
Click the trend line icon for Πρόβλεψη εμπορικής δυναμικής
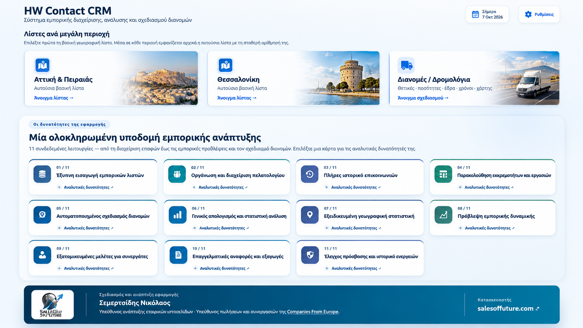pyautogui.click(x=444, y=215)
